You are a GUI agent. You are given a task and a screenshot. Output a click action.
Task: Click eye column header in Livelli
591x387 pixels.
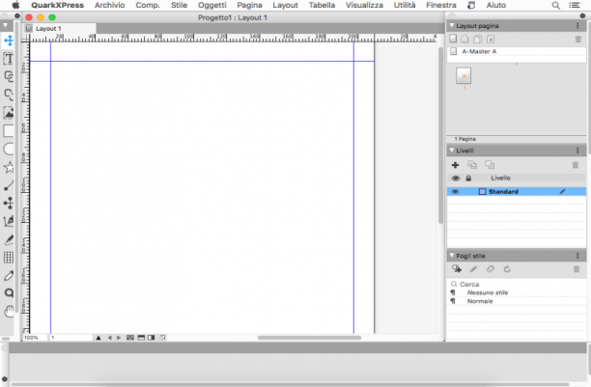click(455, 179)
